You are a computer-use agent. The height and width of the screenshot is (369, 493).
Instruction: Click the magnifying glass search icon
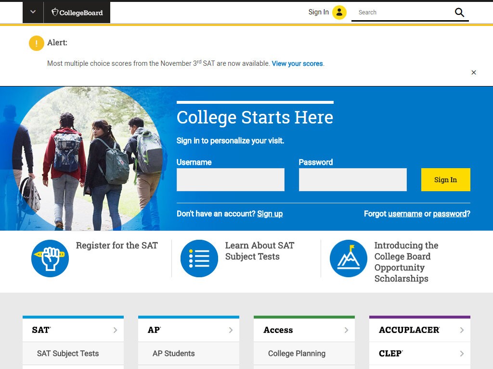pyautogui.click(x=459, y=12)
